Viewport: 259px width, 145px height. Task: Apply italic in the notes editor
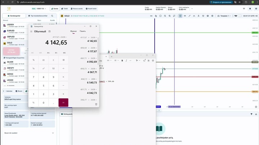[x=126, y=61]
